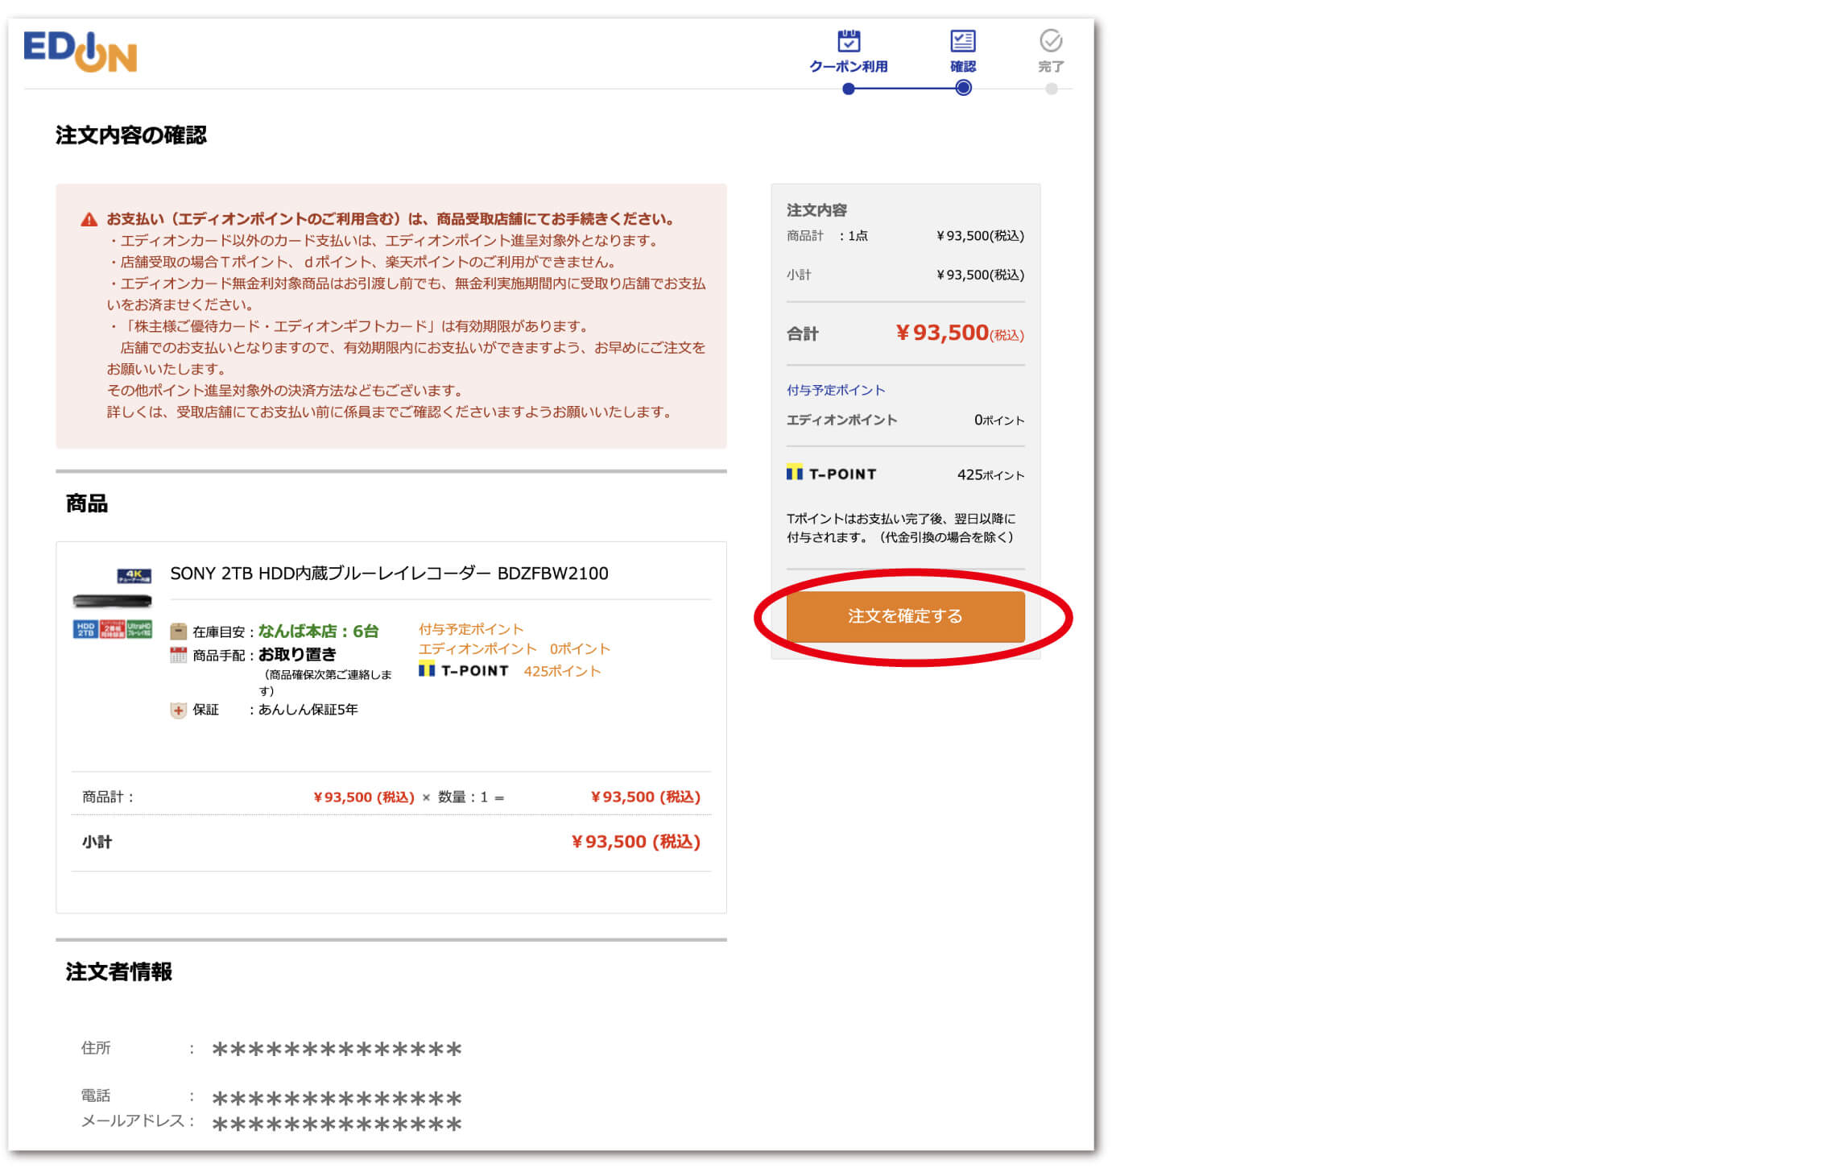Click the あんしん保証5年 warranty text
The width and height of the screenshot is (1831, 1168).
[308, 710]
